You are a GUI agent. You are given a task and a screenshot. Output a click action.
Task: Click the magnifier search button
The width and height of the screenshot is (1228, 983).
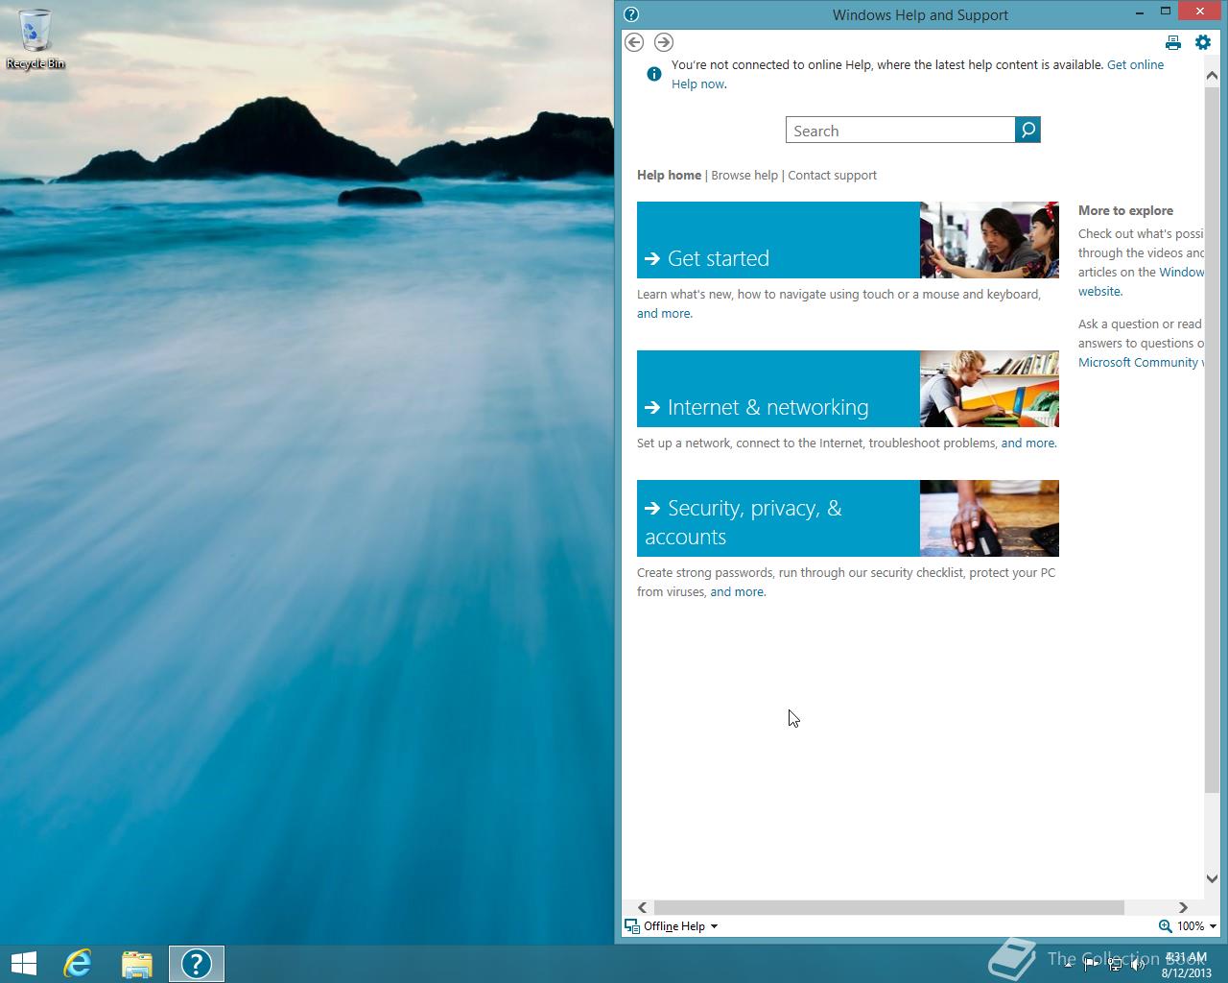1027,130
